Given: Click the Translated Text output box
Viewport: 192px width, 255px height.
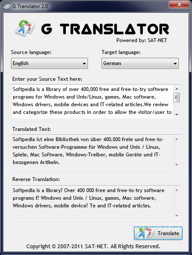Looking at the screenshot, I should coord(92,151).
